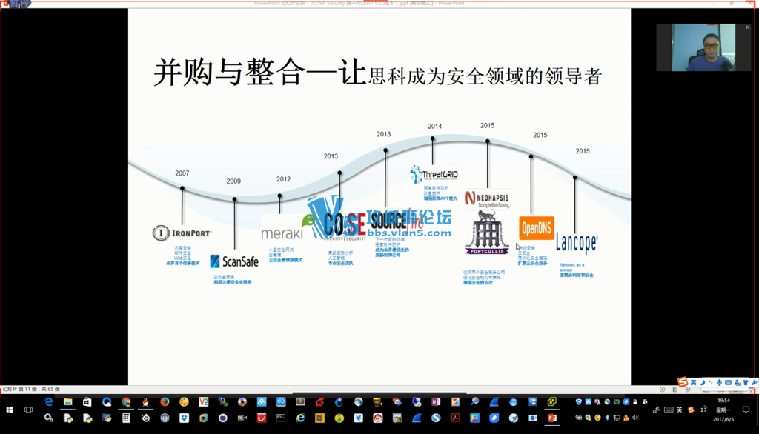
Task: Click the presenter webcam video thumbnail
Action: 704,47
